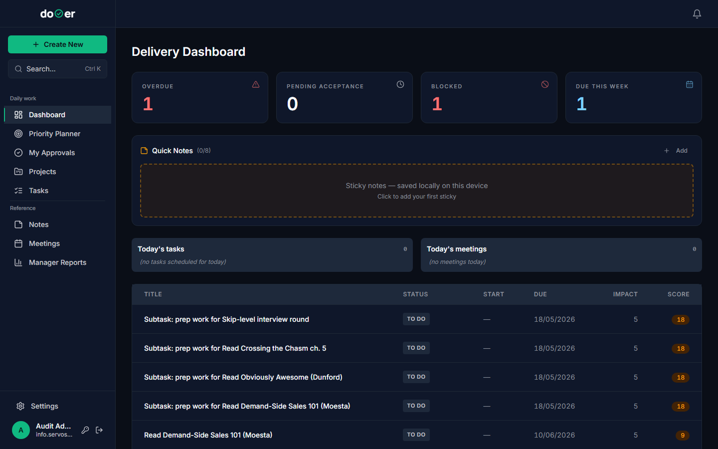Sort by IMPACT column header
718x449 pixels.
pyautogui.click(x=625, y=294)
